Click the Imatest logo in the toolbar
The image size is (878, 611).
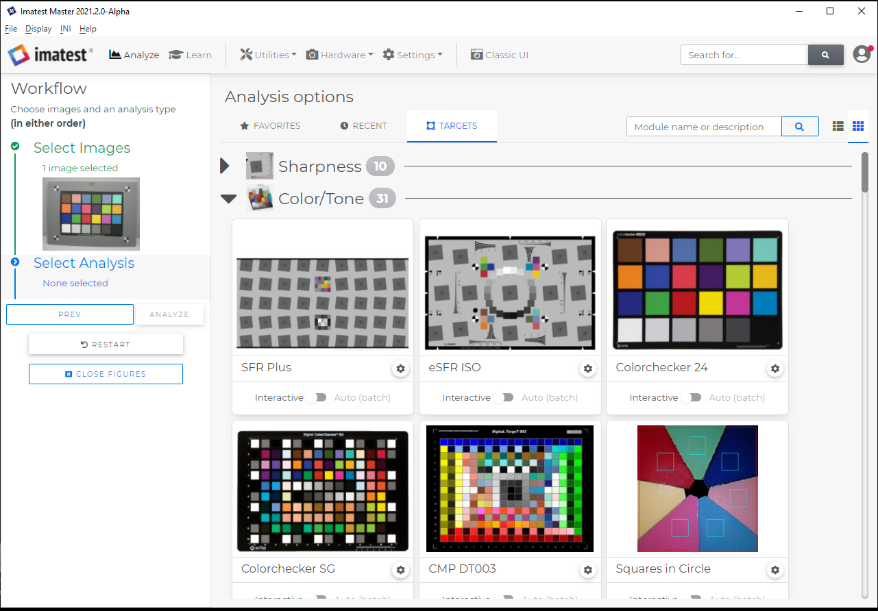50,55
